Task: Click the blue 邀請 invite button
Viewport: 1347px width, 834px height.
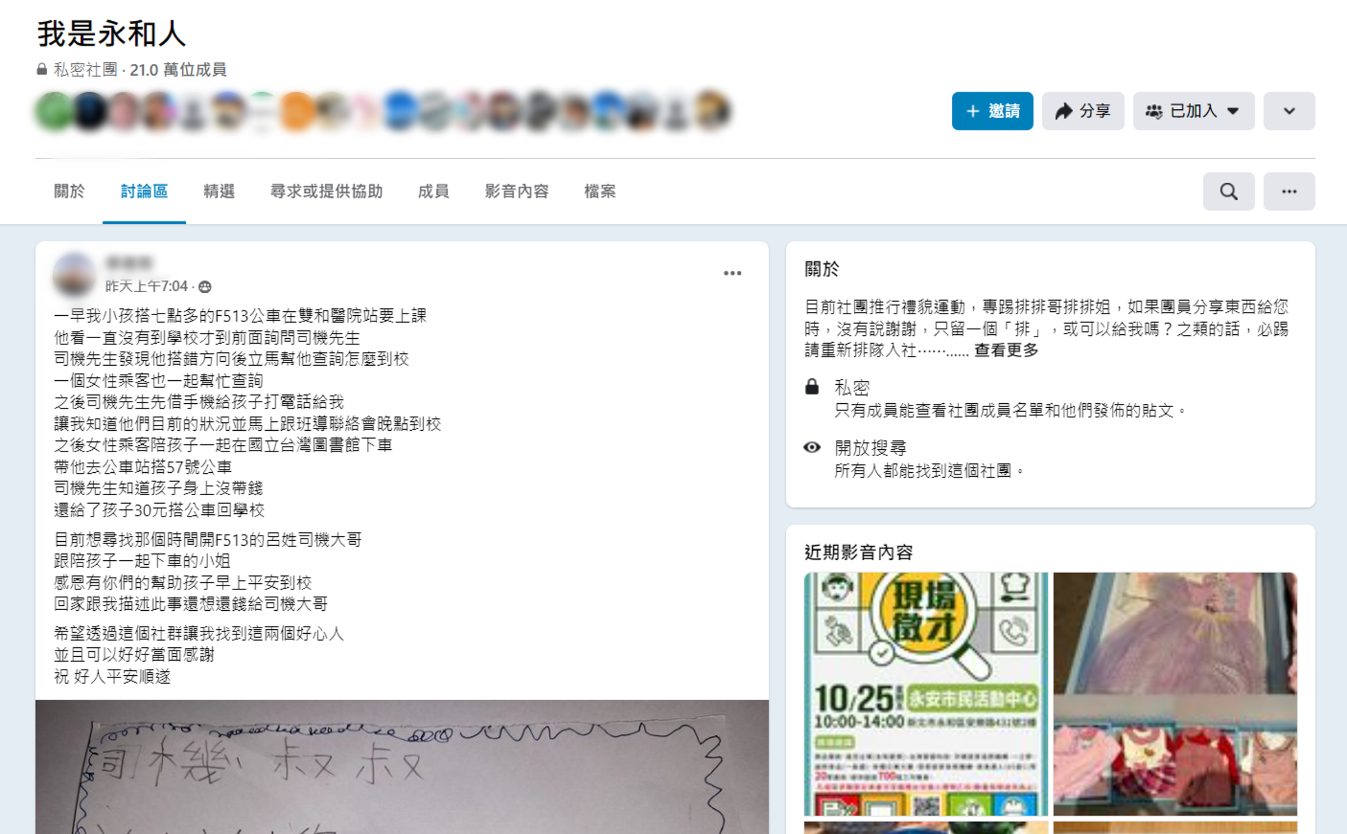Action: coord(992,111)
